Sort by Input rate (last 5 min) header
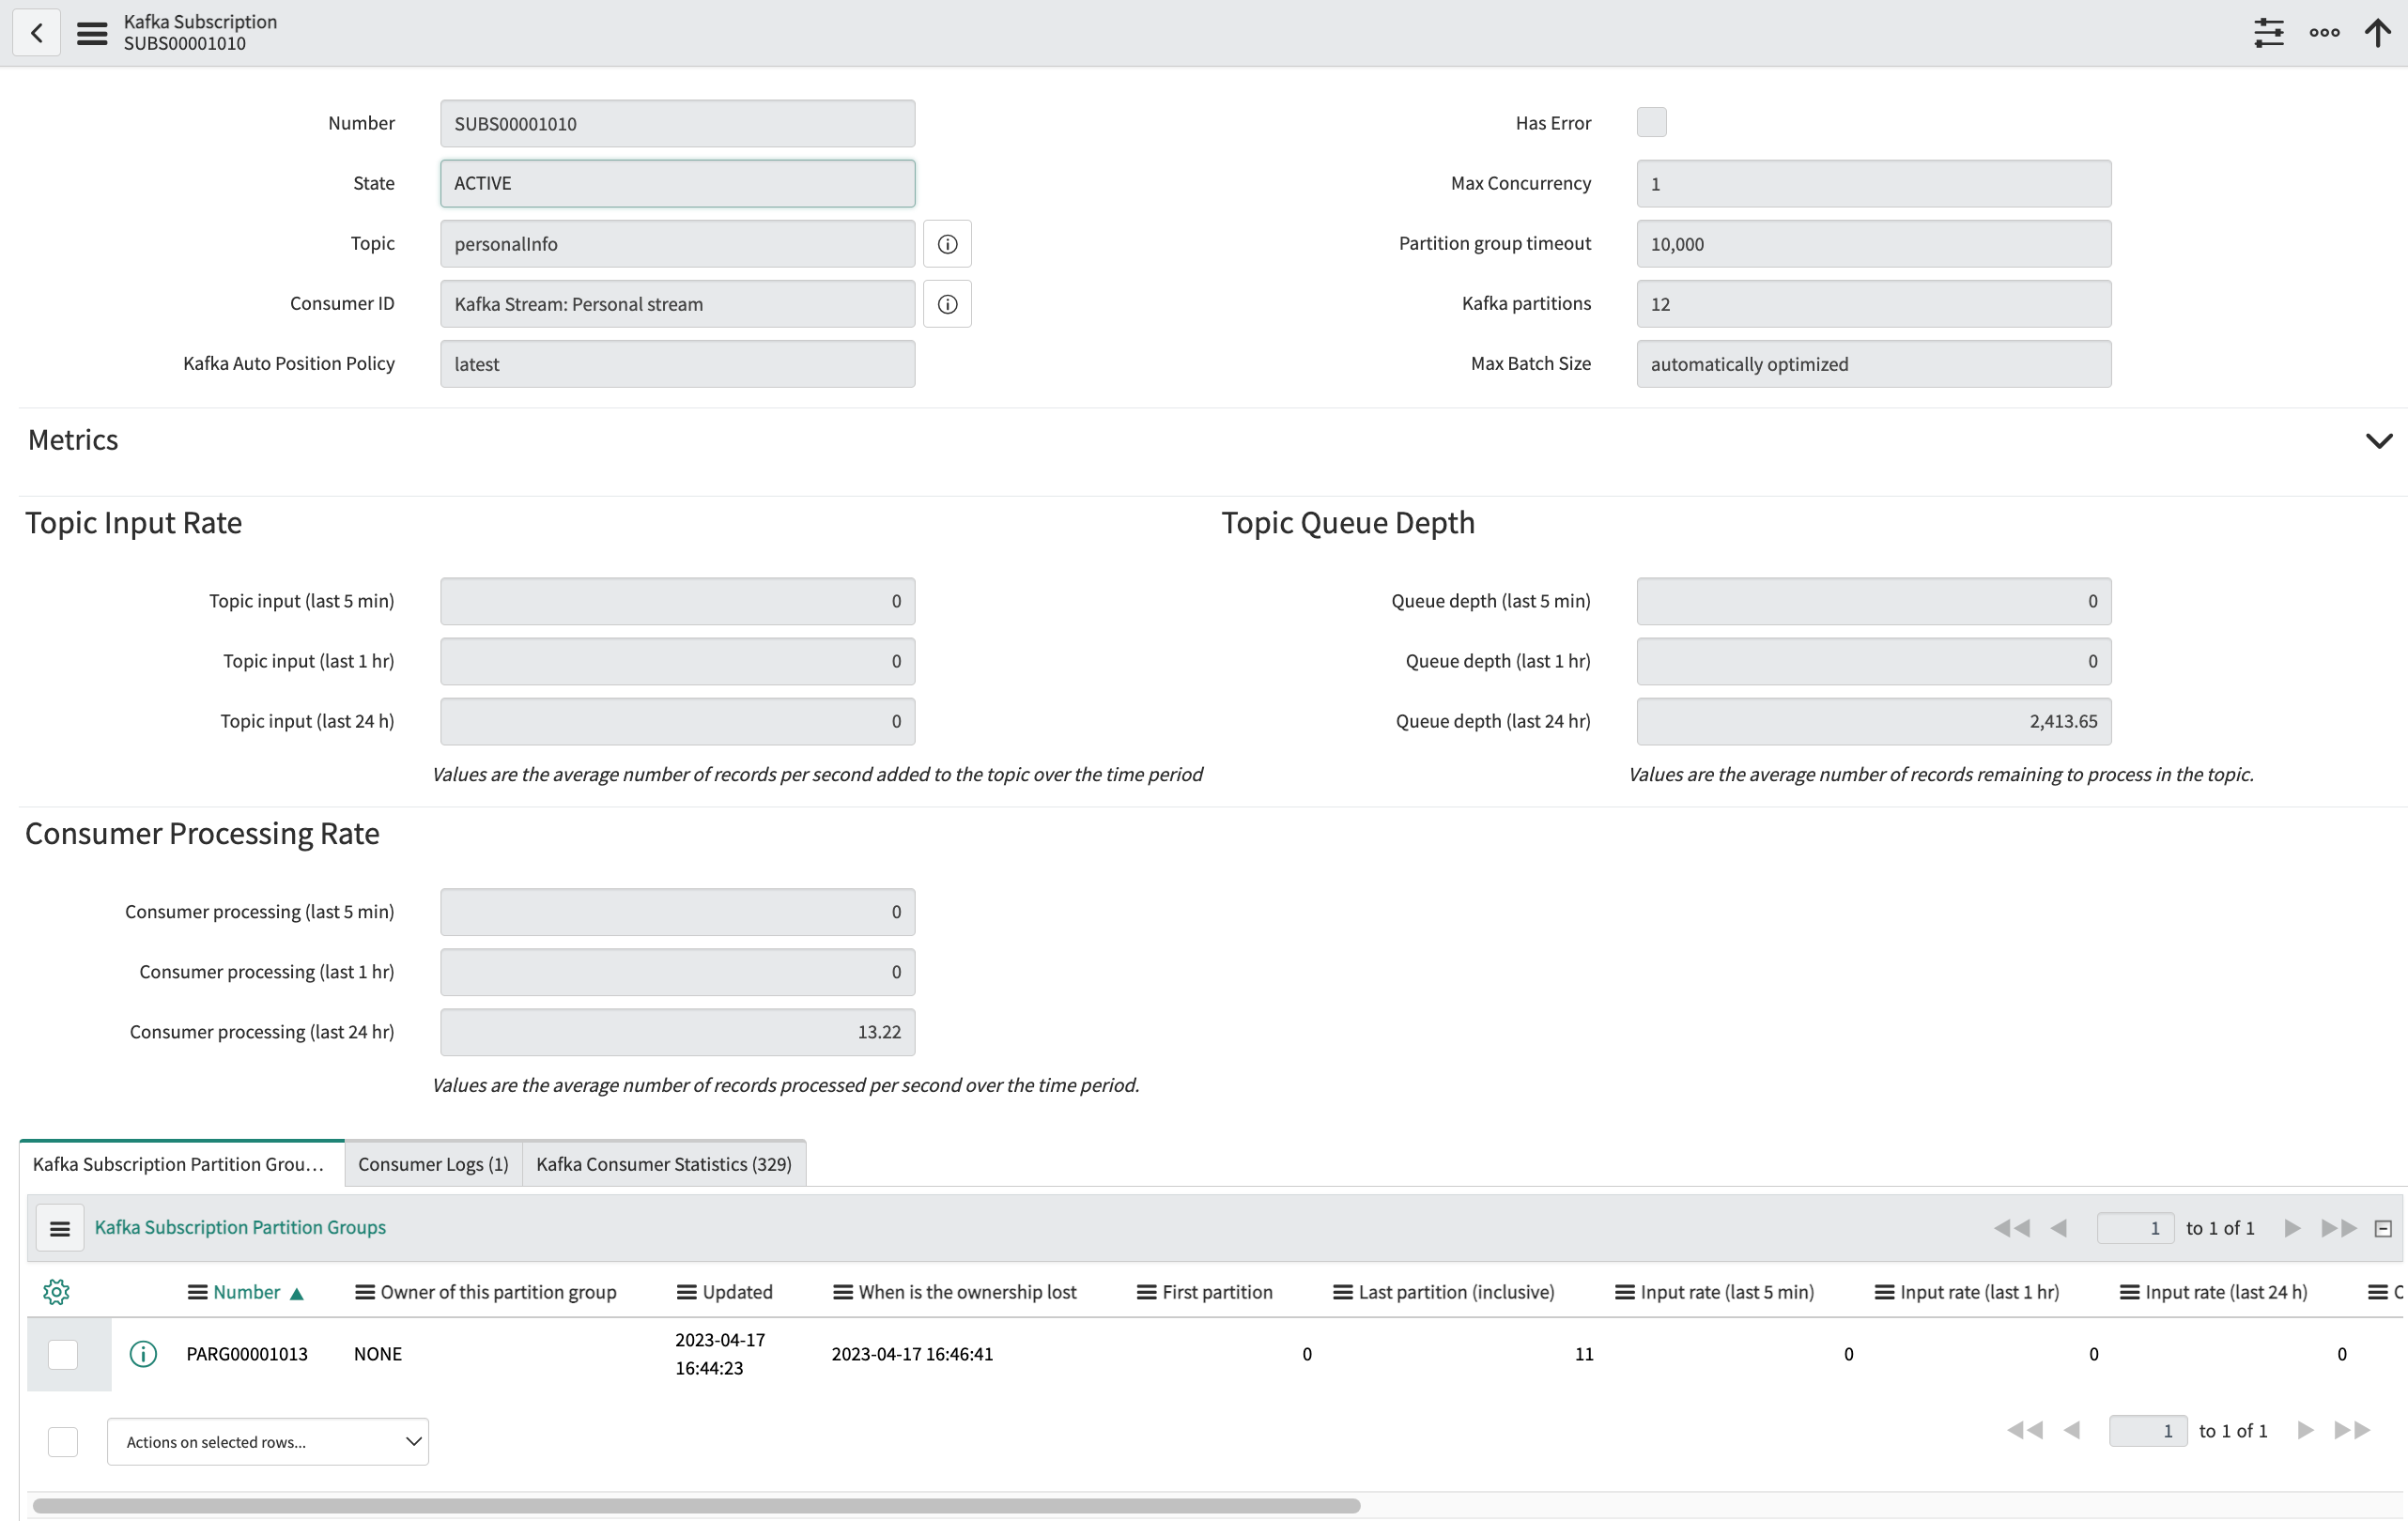 1728,1292
